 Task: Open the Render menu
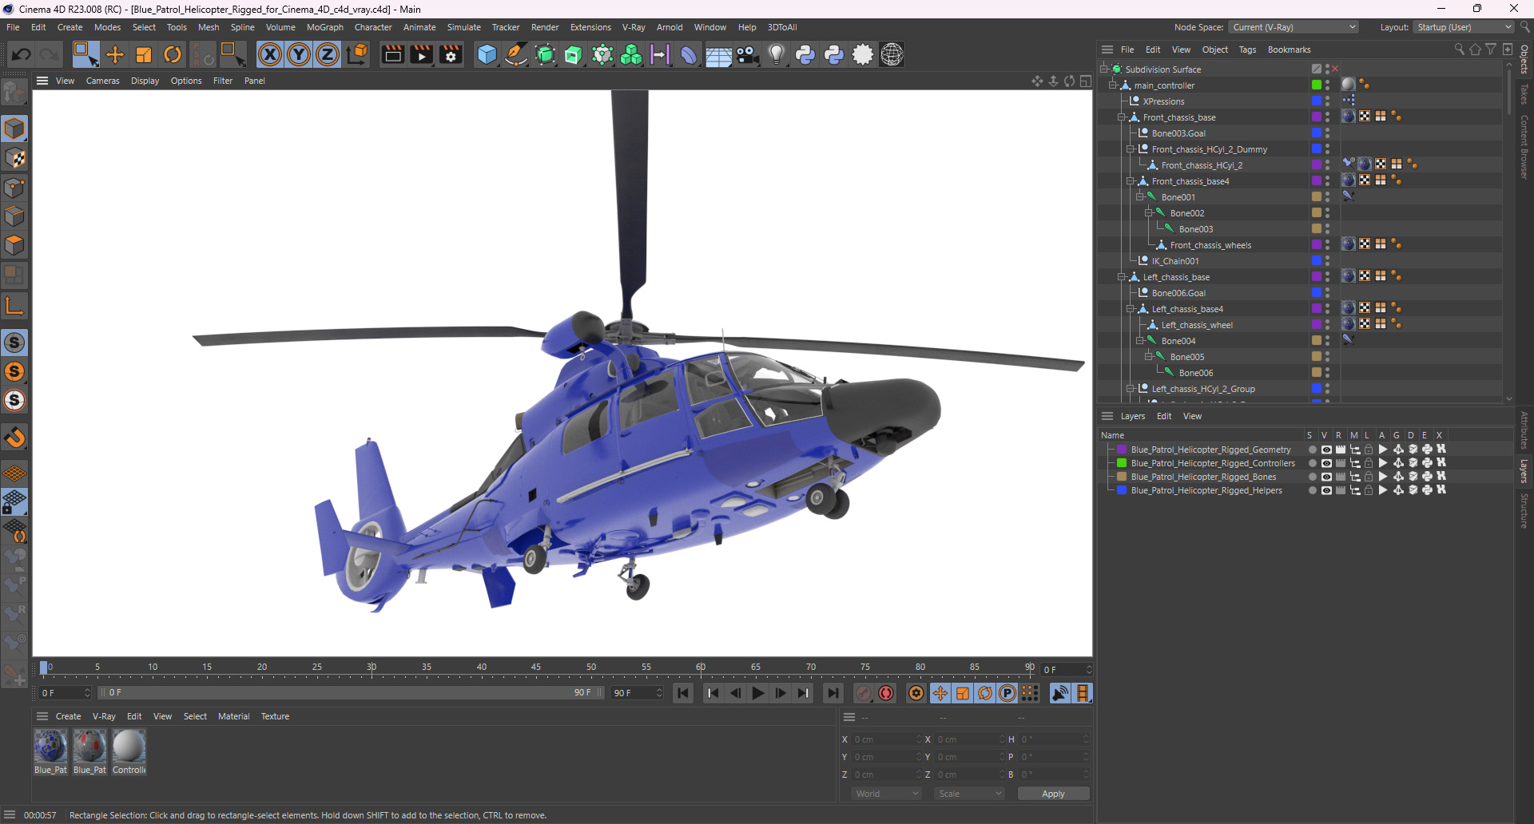(545, 27)
